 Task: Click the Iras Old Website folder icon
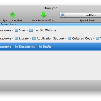click(x=31, y=30)
